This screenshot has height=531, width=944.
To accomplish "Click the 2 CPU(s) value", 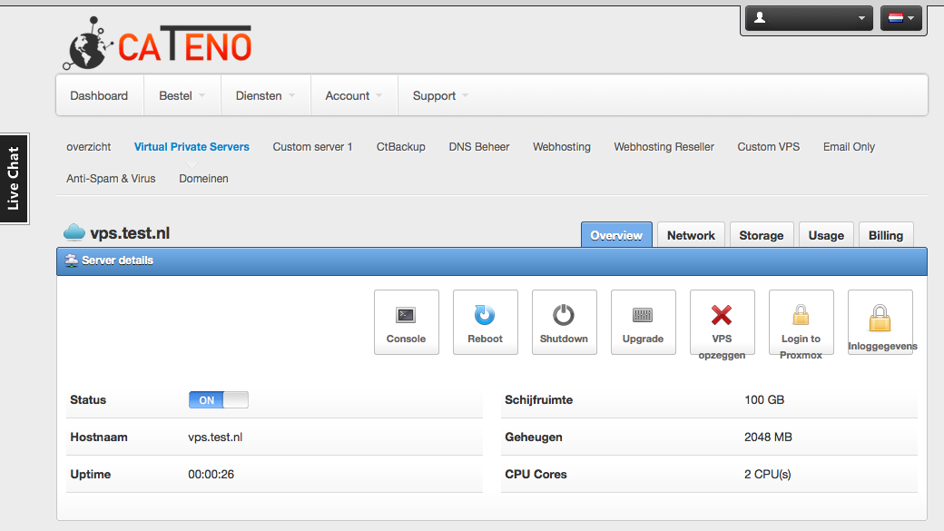I will click(768, 475).
